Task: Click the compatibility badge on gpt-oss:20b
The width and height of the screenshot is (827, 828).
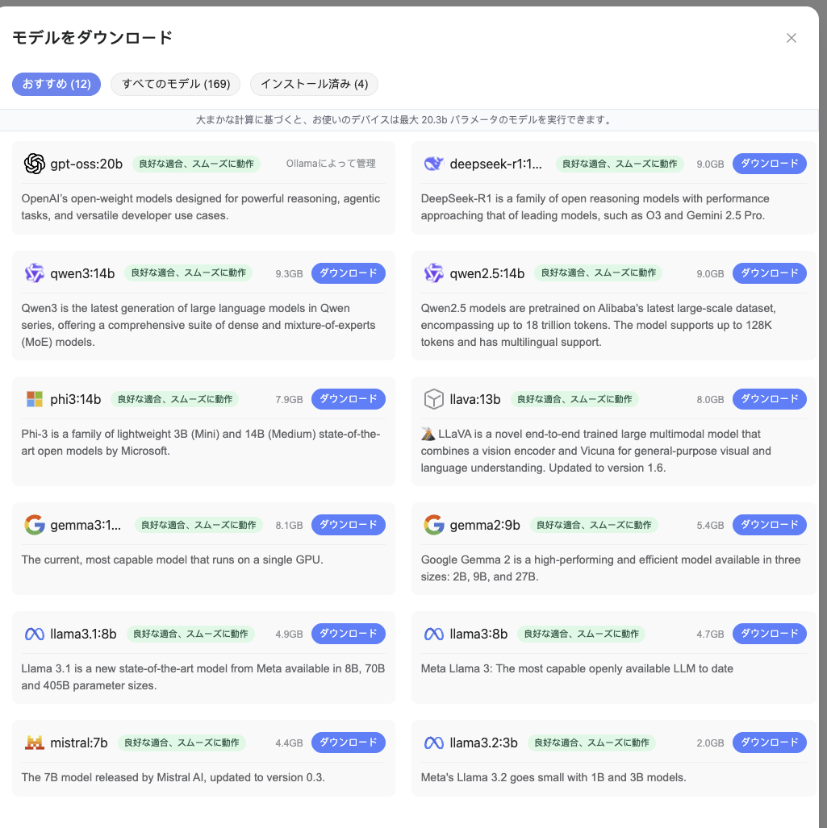Action: pos(197,164)
